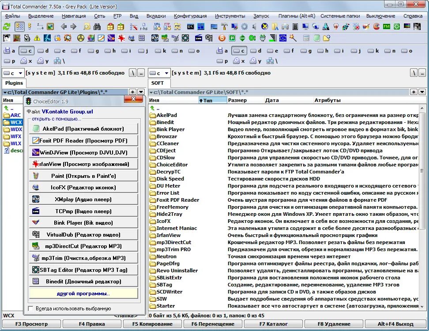
Task: Select the Plugins tab in left panel
Action: pos(14,83)
